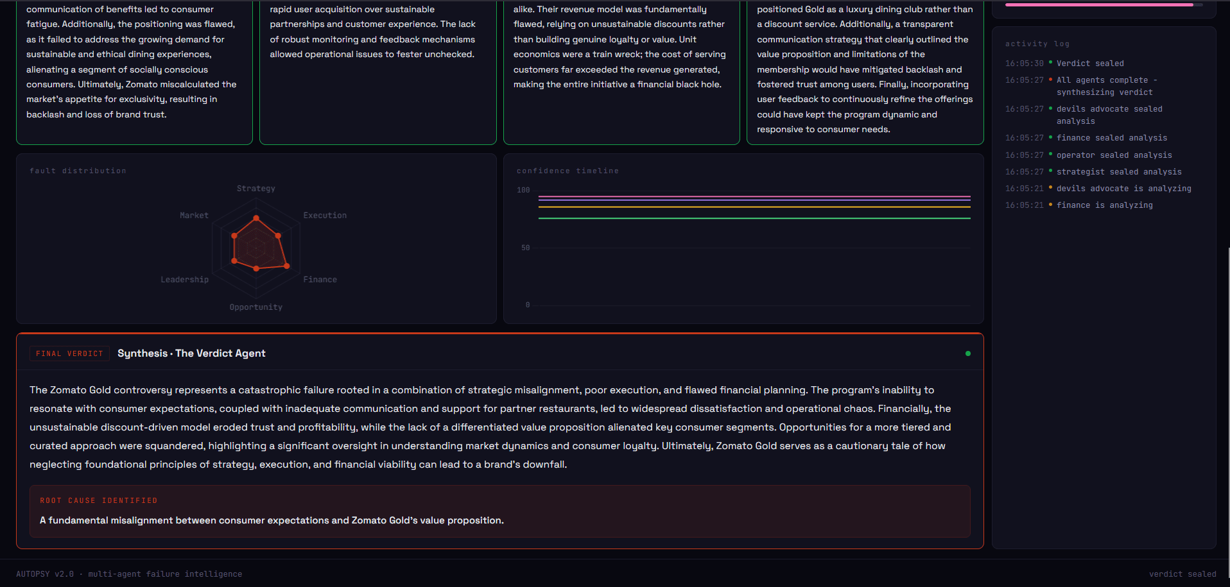Screen dimensions: 1230x587
Task: Click the Leadership axis label on radar chart
Action: (185, 280)
